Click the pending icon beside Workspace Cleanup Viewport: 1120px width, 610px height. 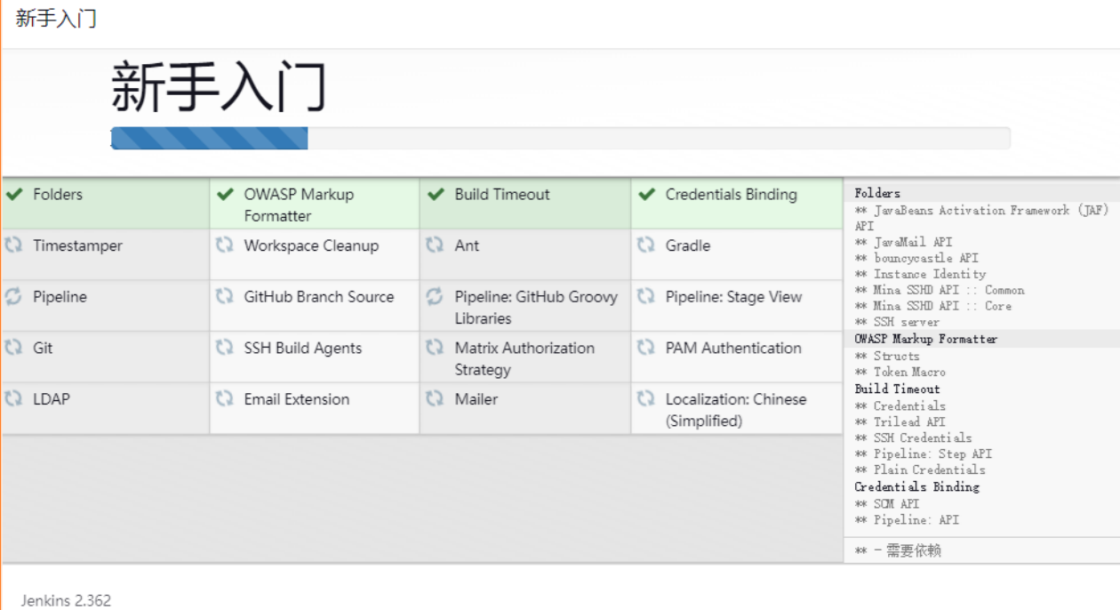(x=225, y=245)
